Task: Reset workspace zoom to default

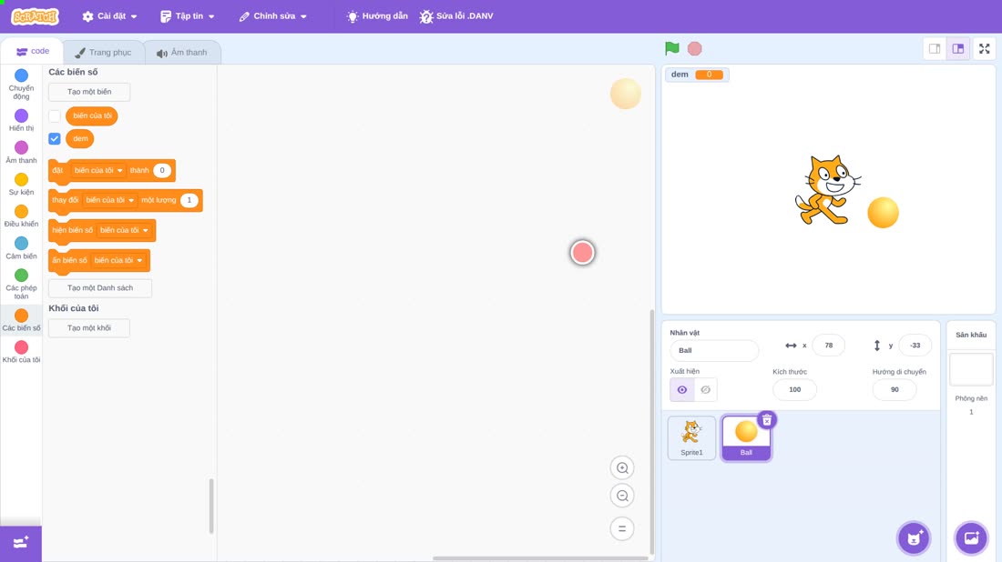Action: (x=622, y=529)
